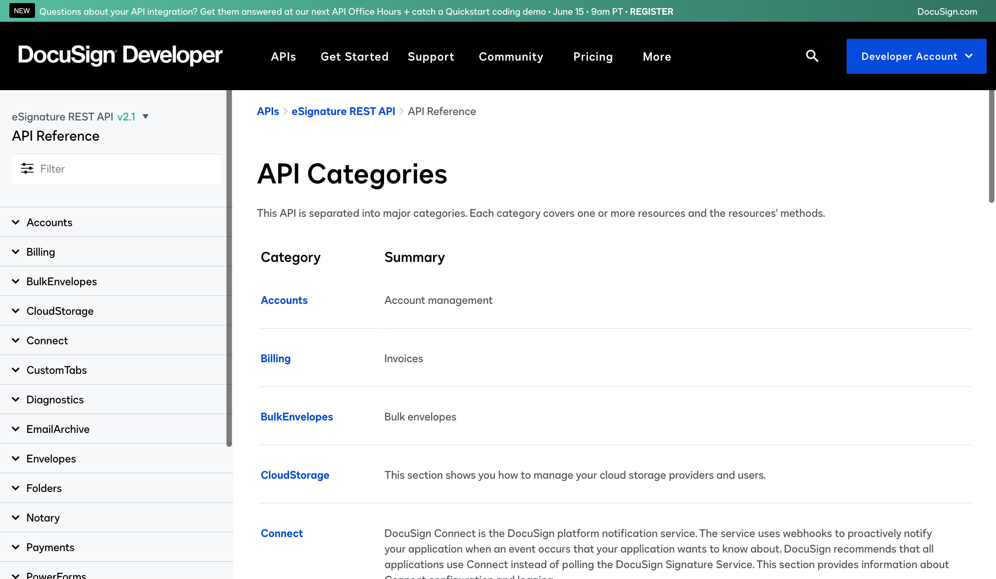
Task: Open the BulkEnvelopes category link
Action: (x=296, y=417)
